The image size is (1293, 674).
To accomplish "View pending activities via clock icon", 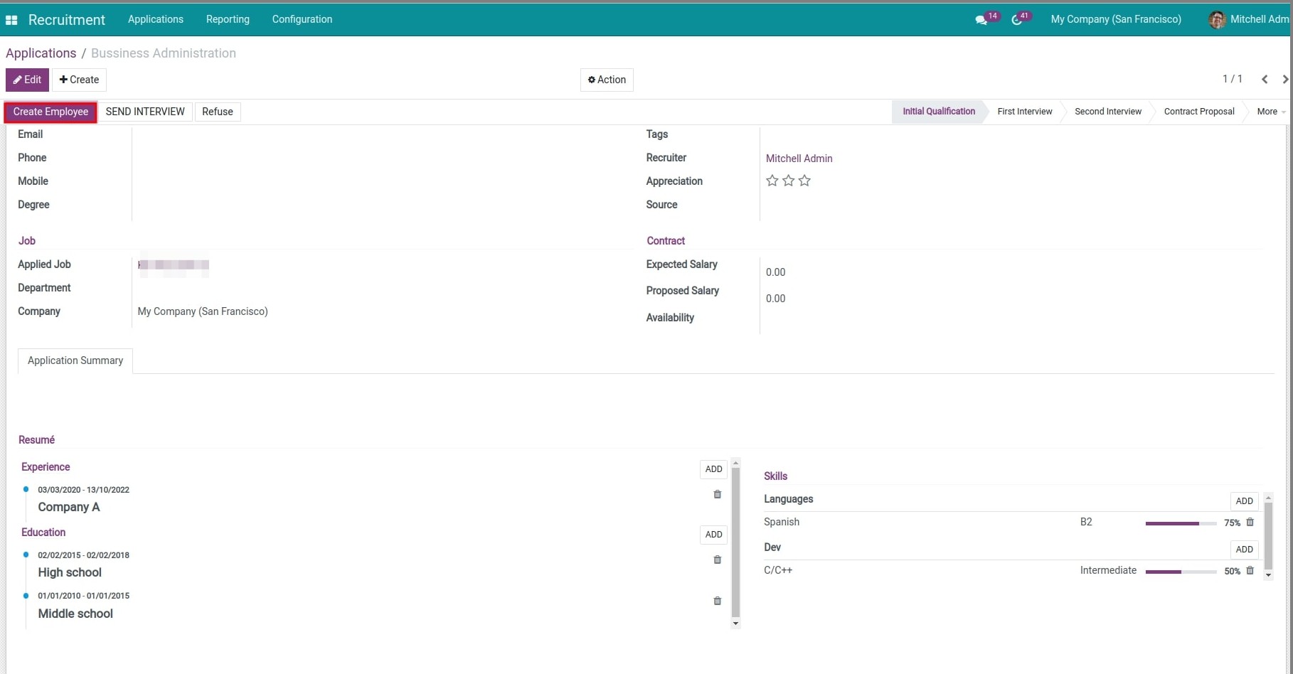I will coord(1016,19).
